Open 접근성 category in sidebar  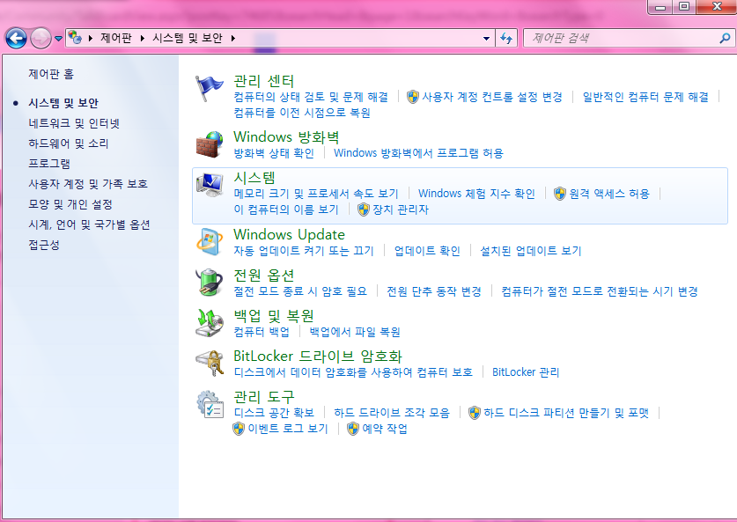(44, 246)
